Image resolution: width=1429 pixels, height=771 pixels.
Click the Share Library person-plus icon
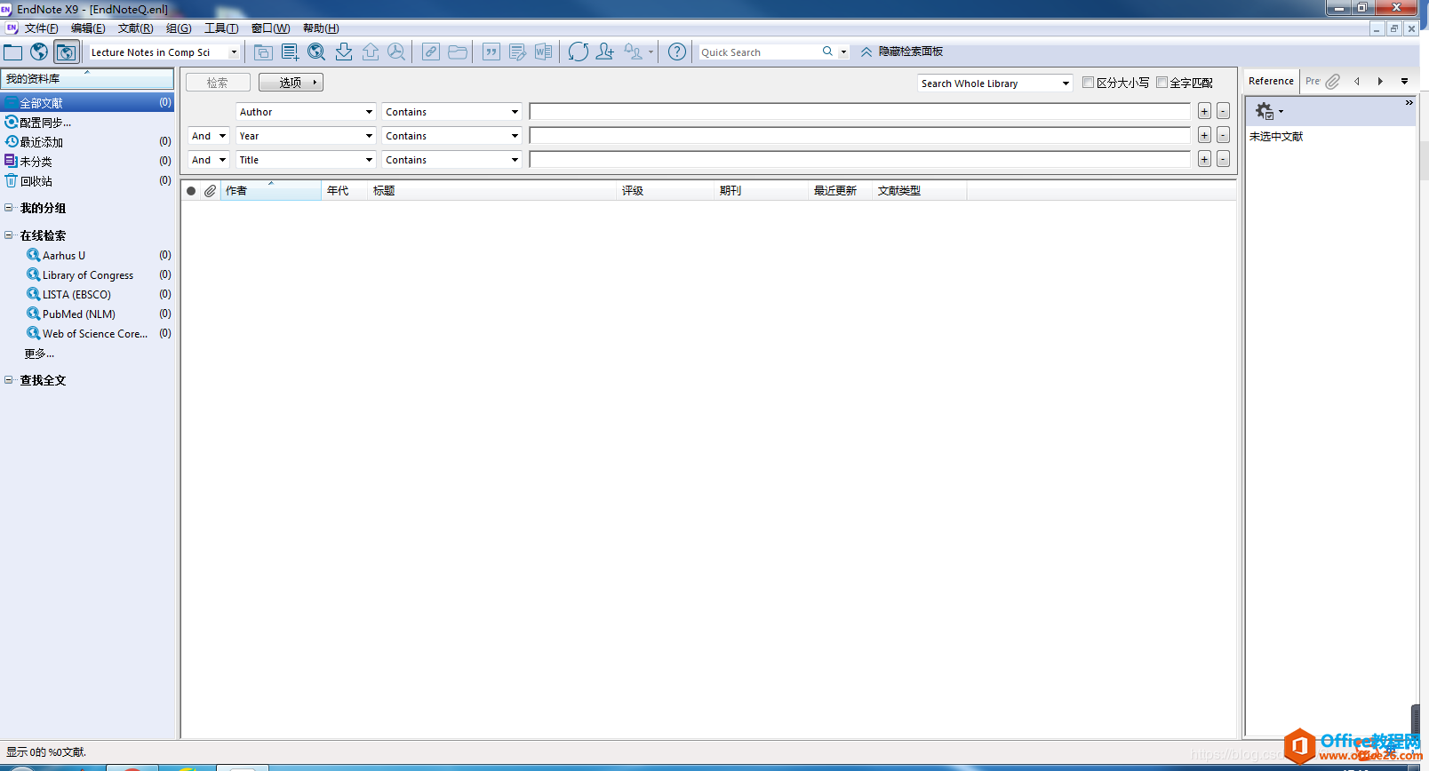605,52
